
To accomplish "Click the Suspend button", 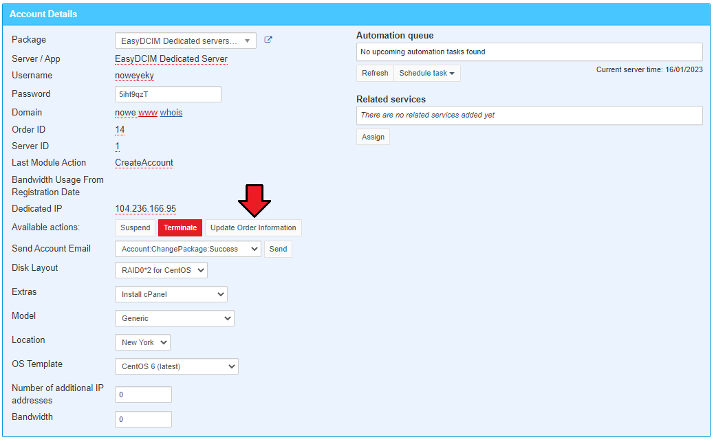I will coord(136,228).
